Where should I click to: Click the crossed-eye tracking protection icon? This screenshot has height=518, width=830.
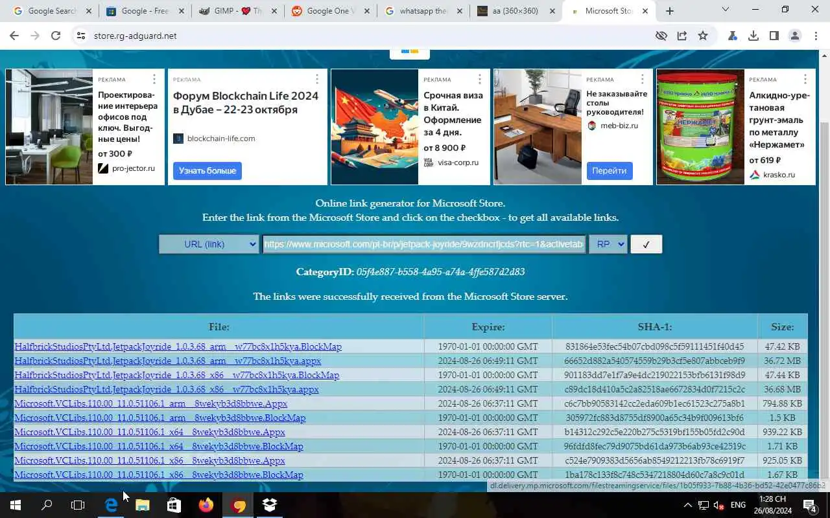pyautogui.click(x=661, y=36)
